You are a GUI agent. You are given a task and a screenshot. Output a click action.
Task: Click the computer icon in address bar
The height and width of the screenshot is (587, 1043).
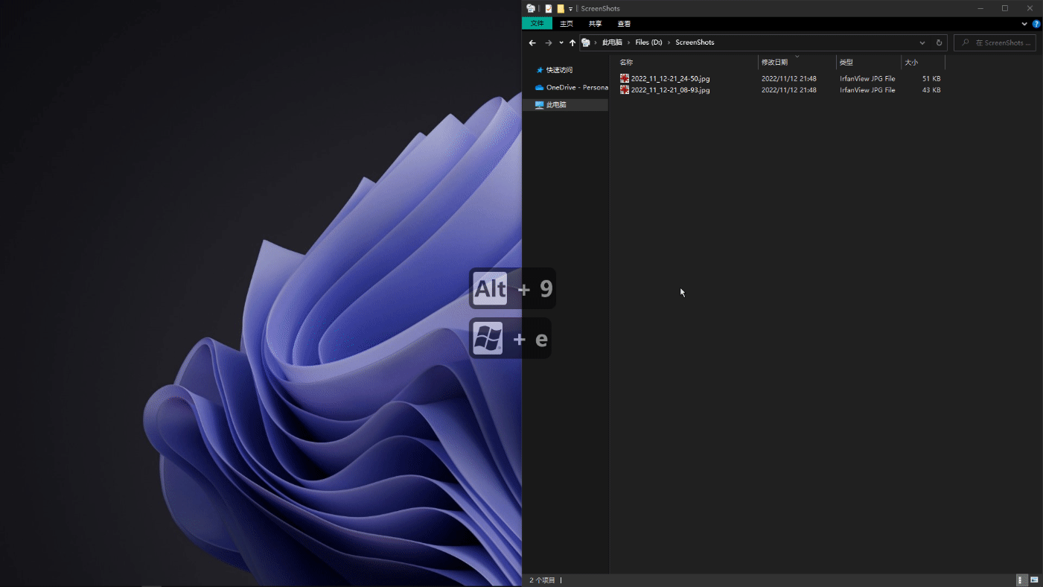point(586,42)
